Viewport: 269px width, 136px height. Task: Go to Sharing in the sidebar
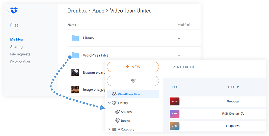pos(16,47)
